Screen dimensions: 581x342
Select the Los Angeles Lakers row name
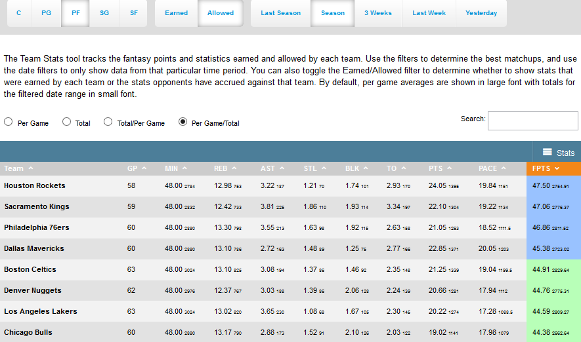[41, 311]
